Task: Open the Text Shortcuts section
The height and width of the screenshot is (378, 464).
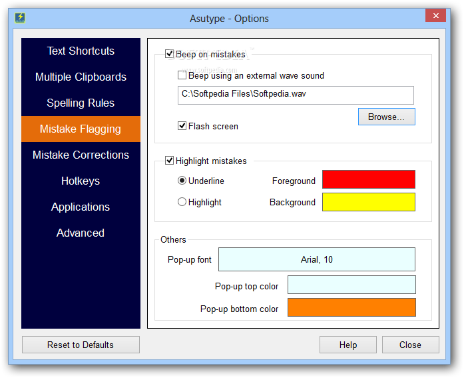Action: point(81,51)
